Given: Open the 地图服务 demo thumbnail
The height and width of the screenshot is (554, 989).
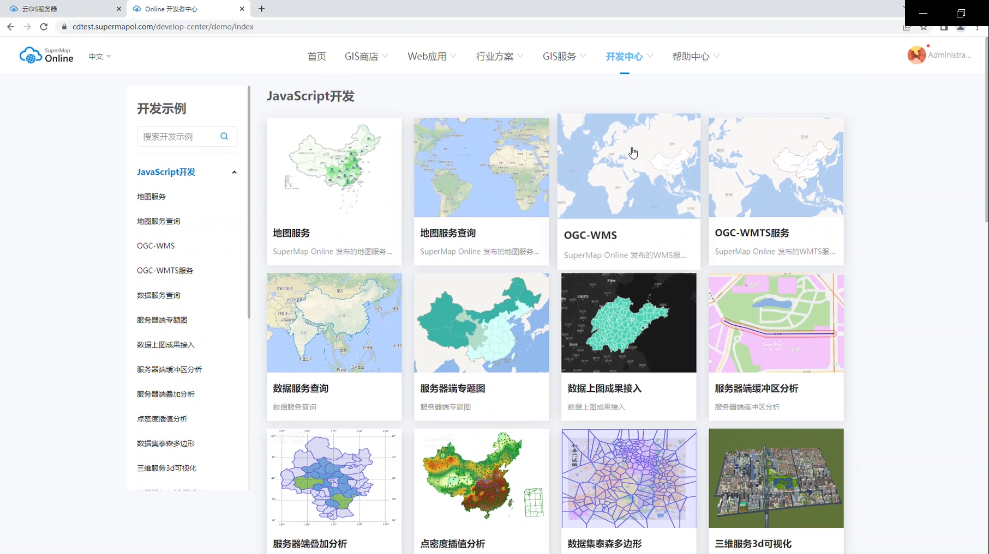Looking at the screenshot, I should 334,167.
